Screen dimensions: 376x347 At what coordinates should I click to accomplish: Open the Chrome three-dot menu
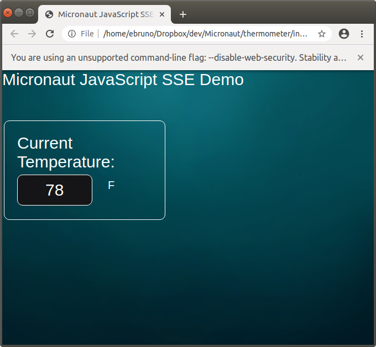(362, 34)
